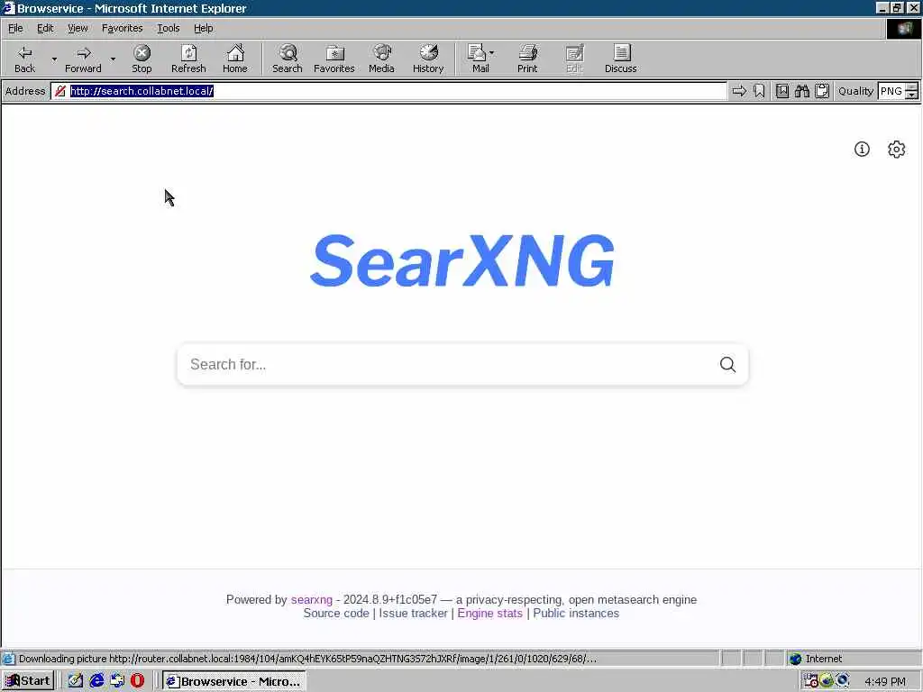
Task: Open the Search pane from the toolbar
Action: point(288,59)
